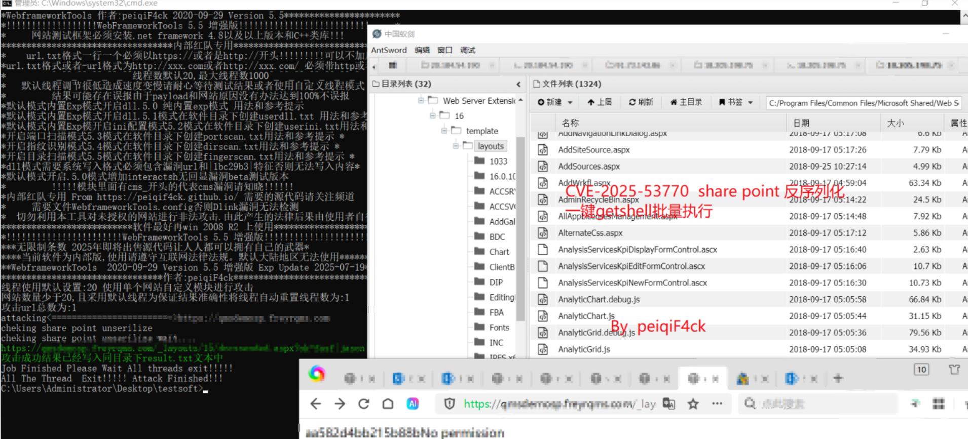Collapse the Web Server Extensions tree node
The image size is (968, 439).
421,100
